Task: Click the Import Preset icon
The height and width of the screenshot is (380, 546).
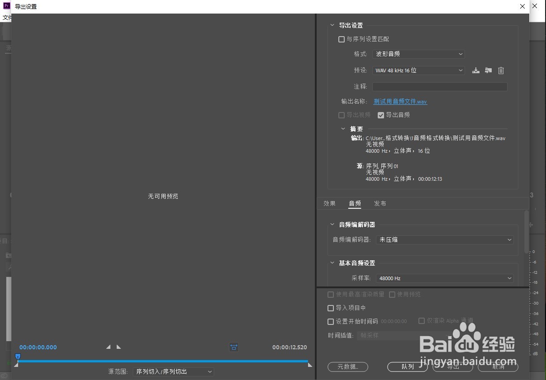Action: 488,70
